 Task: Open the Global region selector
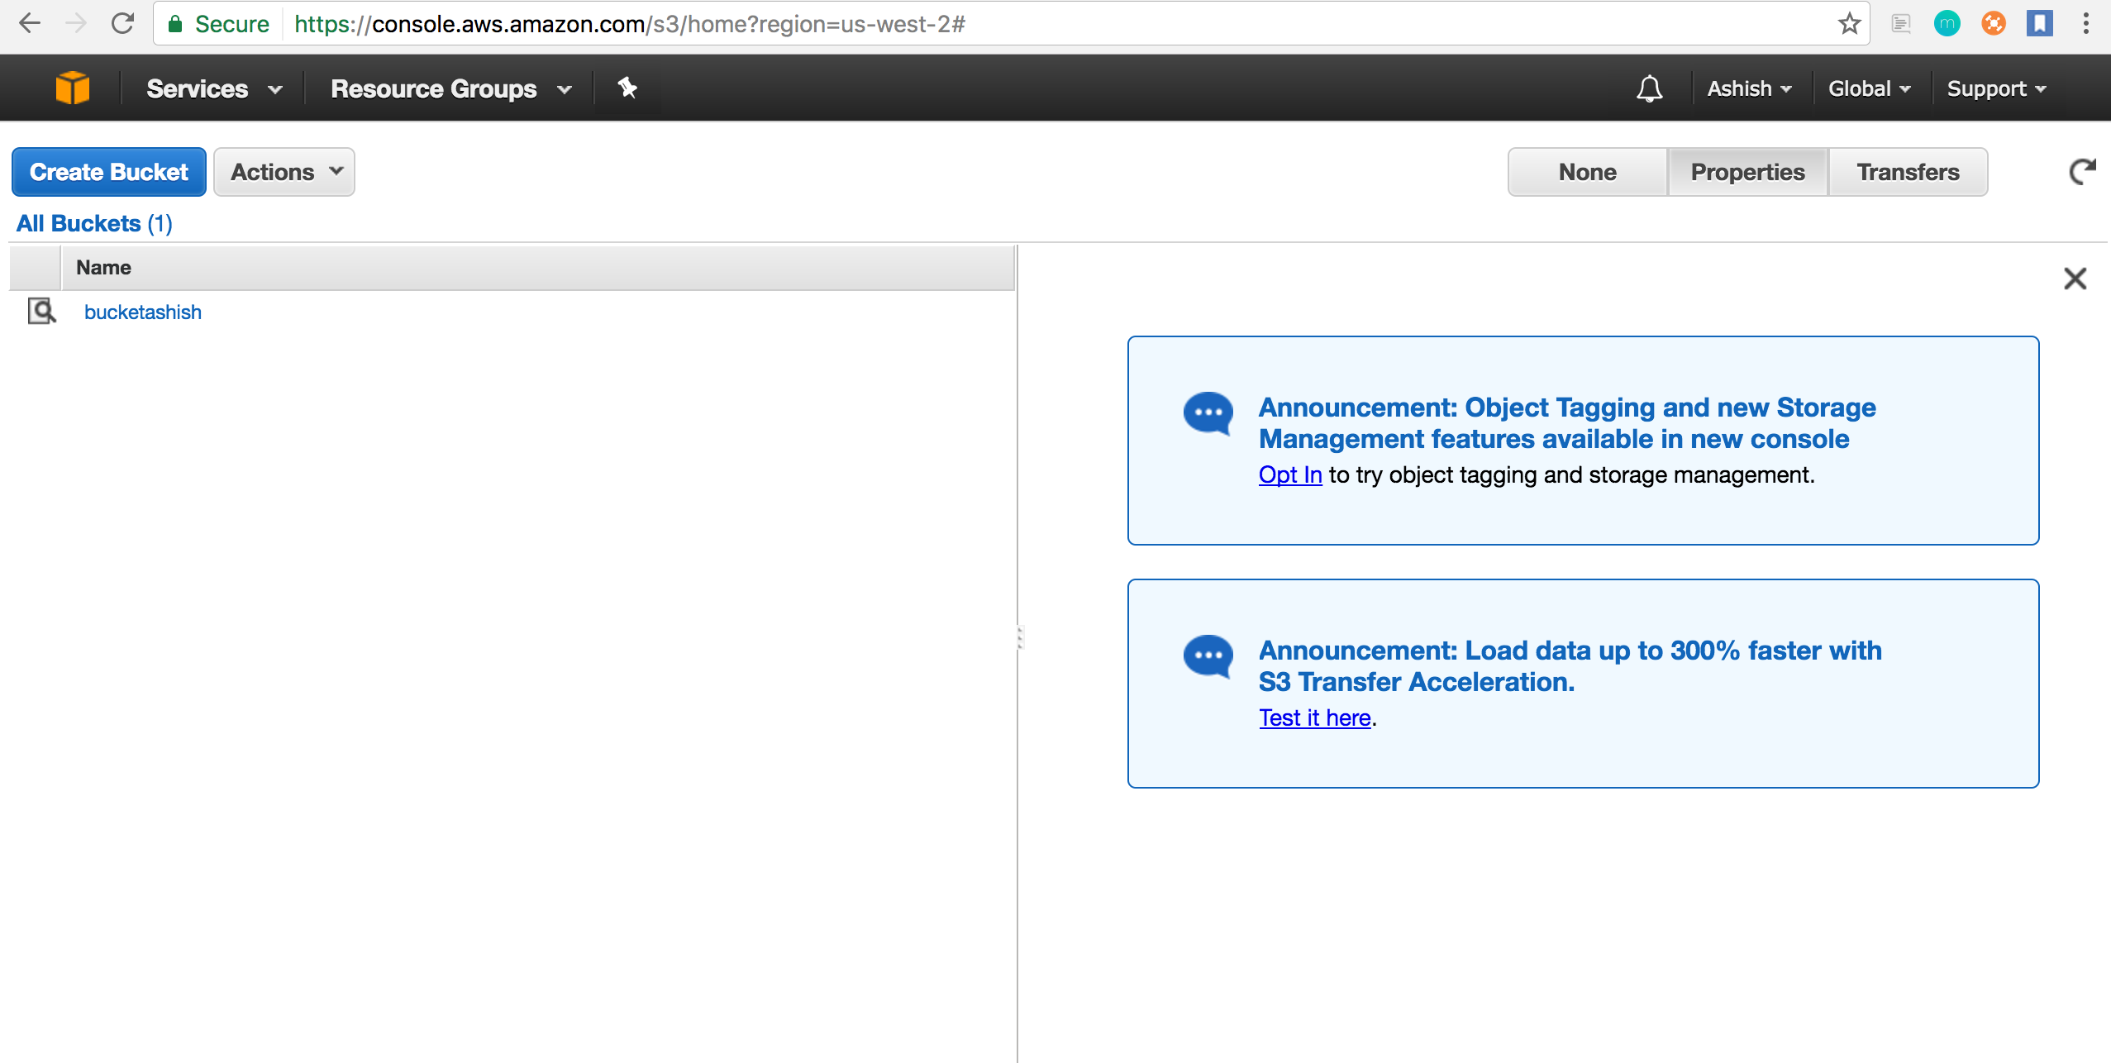click(1869, 88)
